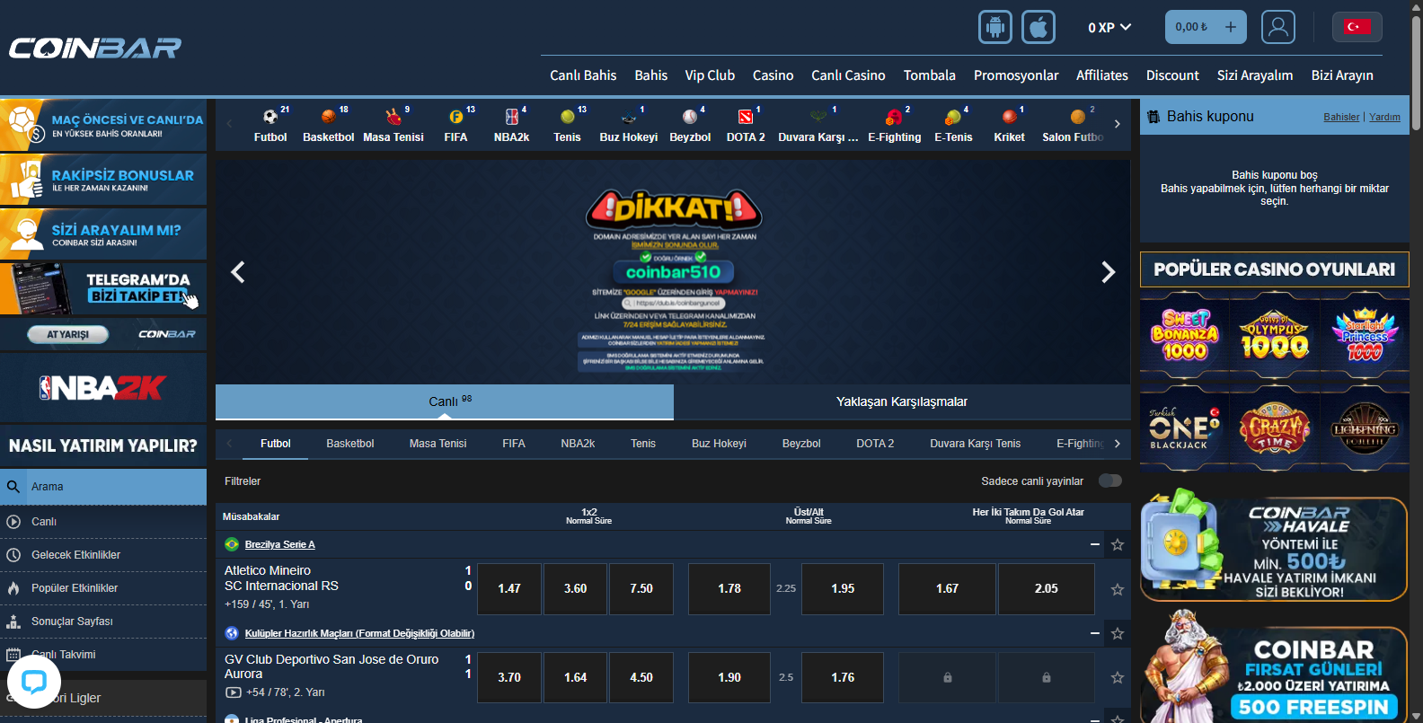Add balance with plus button
This screenshot has height=723, width=1423.
pyautogui.click(x=1231, y=27)
